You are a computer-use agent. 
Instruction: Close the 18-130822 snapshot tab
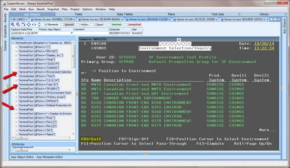coord(27,19)
